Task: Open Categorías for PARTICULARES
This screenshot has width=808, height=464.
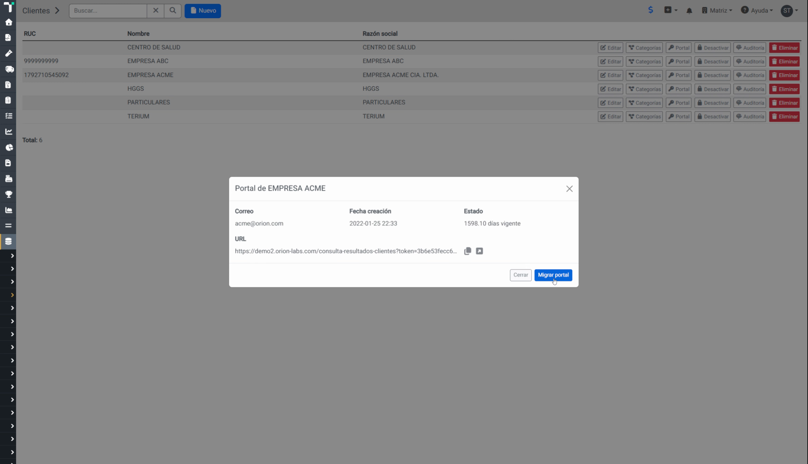Action: 644,103
